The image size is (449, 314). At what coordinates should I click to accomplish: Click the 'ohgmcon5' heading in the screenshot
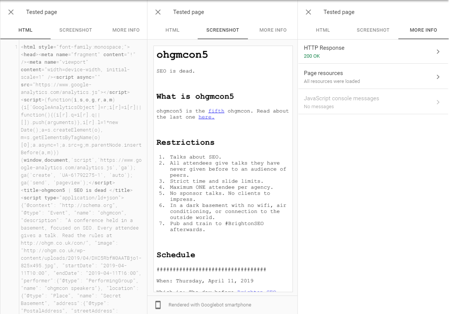coord(182,55)
